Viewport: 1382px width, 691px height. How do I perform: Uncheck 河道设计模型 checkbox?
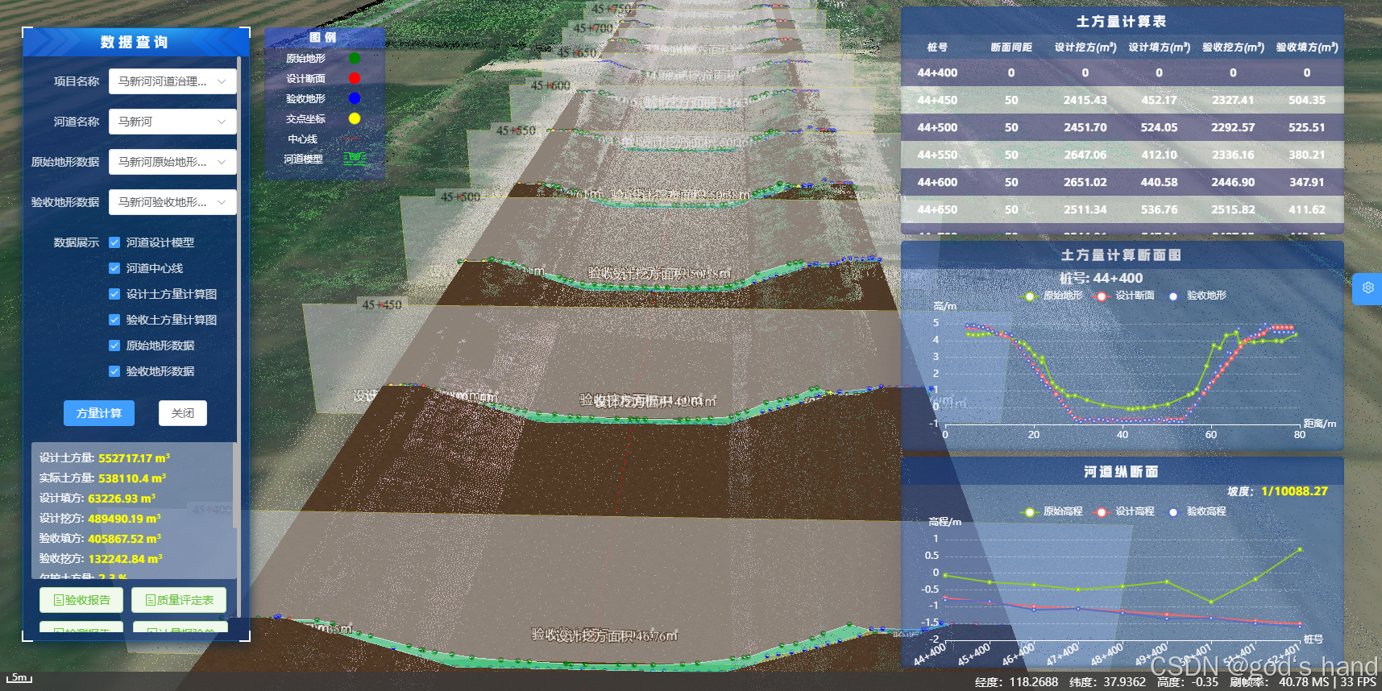[x=114, y=242]
